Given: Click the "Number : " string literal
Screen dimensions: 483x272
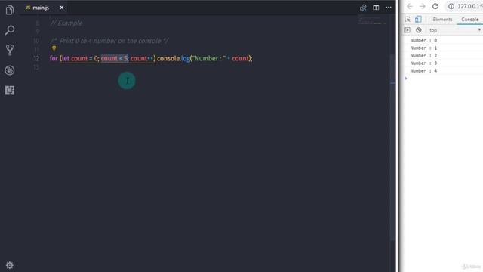Looking at the screenshot, I should pyautogui.click(x=209, y=58).
